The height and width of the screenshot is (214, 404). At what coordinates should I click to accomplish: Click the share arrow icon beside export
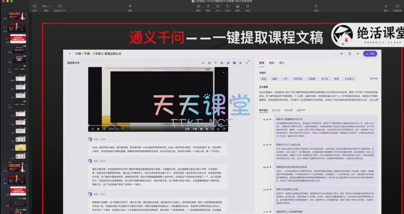pyautogui.click(x=357, y=53)
